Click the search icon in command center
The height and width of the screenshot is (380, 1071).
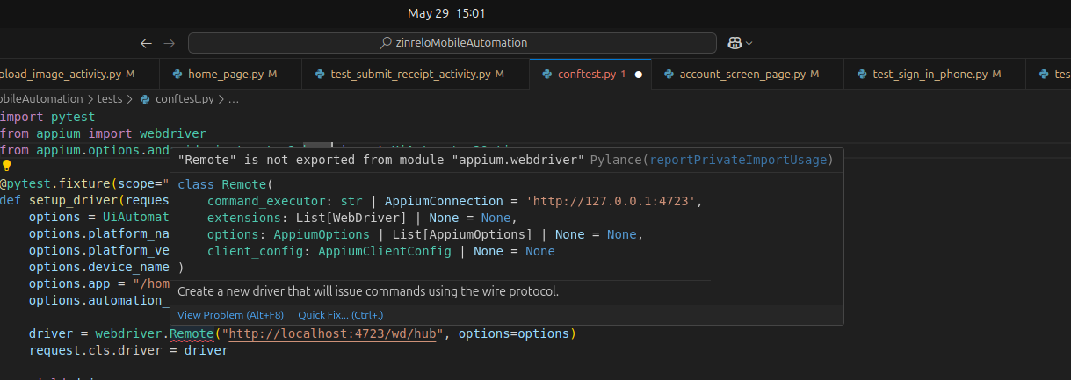[x=385, y=43]
